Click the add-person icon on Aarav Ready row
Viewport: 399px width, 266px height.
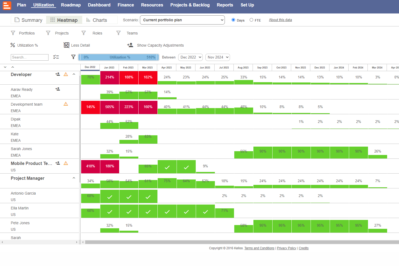pyautogui.click(x=58, y=89)
